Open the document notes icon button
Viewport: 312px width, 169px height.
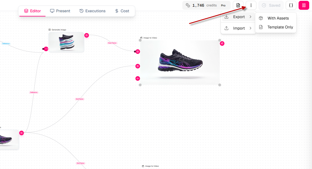point(238,5)
